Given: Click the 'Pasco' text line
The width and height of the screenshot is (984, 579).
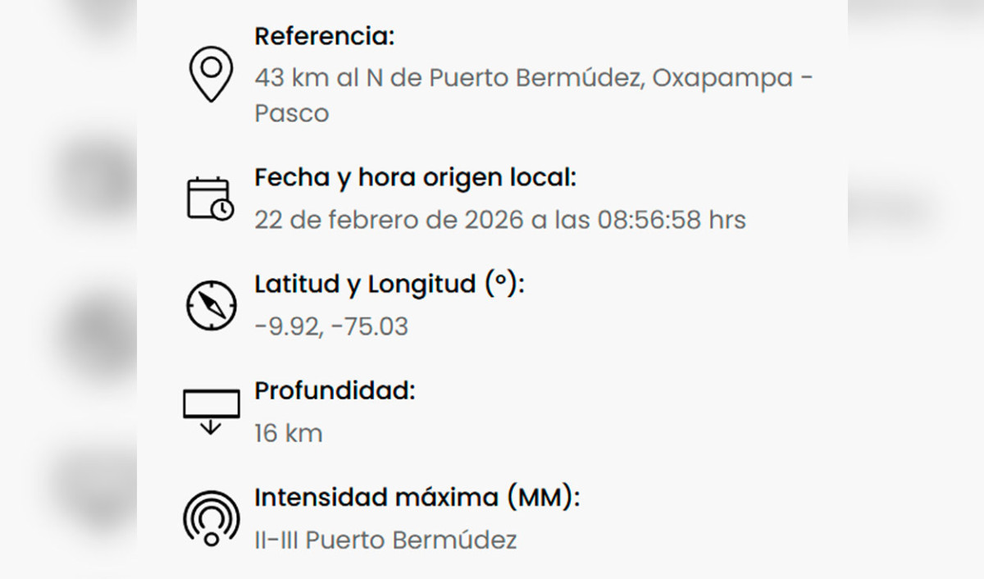Looking at the screenshot, I should (291, 113).
